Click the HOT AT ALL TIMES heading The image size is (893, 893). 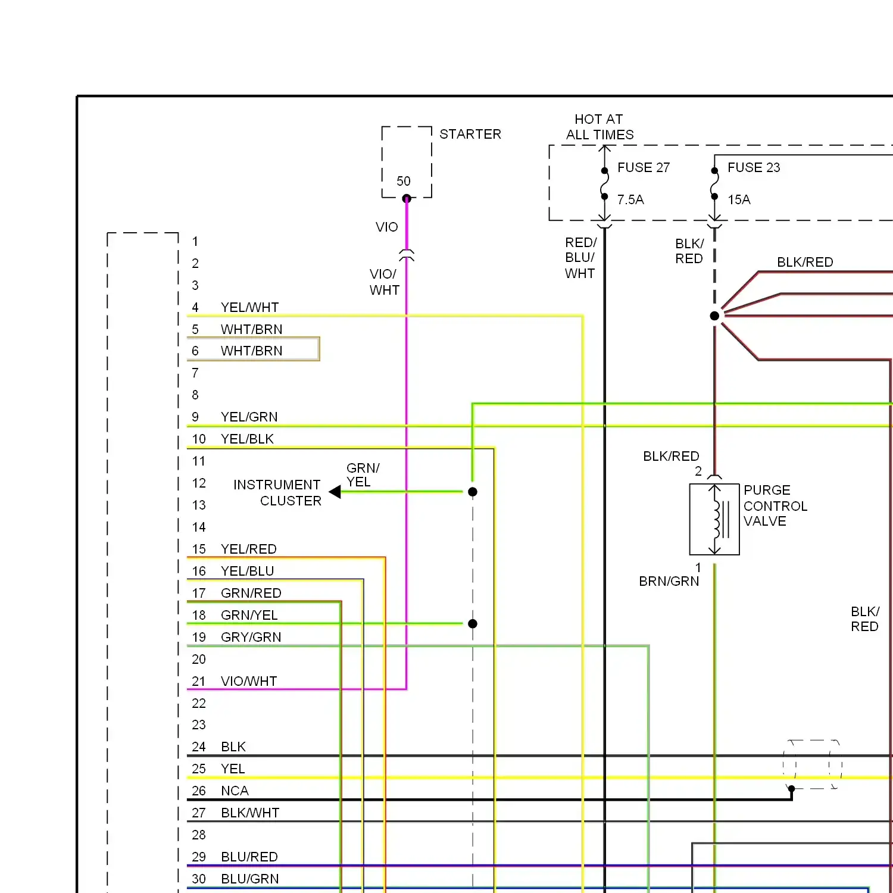600,127
